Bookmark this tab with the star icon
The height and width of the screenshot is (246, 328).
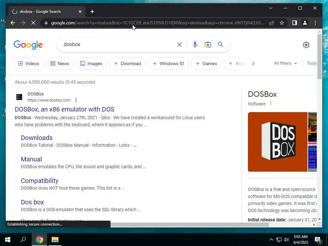pos(282,23)
